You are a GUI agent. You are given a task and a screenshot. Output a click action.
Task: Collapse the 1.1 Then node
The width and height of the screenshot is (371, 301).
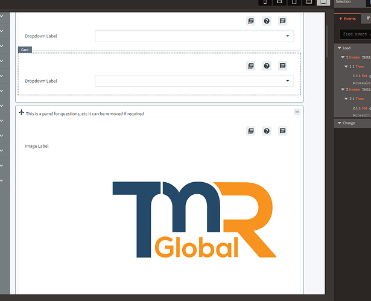[x=346, y=66]
